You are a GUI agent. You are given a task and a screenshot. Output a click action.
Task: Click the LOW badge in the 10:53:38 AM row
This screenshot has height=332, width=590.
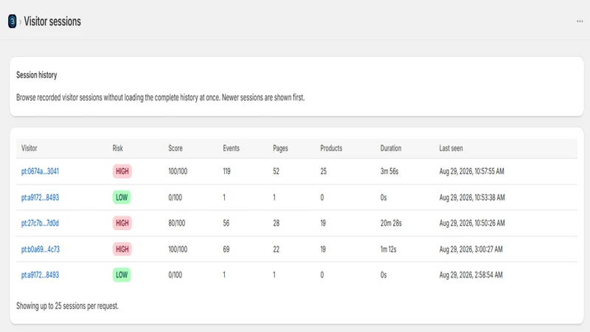coord(122,197)
